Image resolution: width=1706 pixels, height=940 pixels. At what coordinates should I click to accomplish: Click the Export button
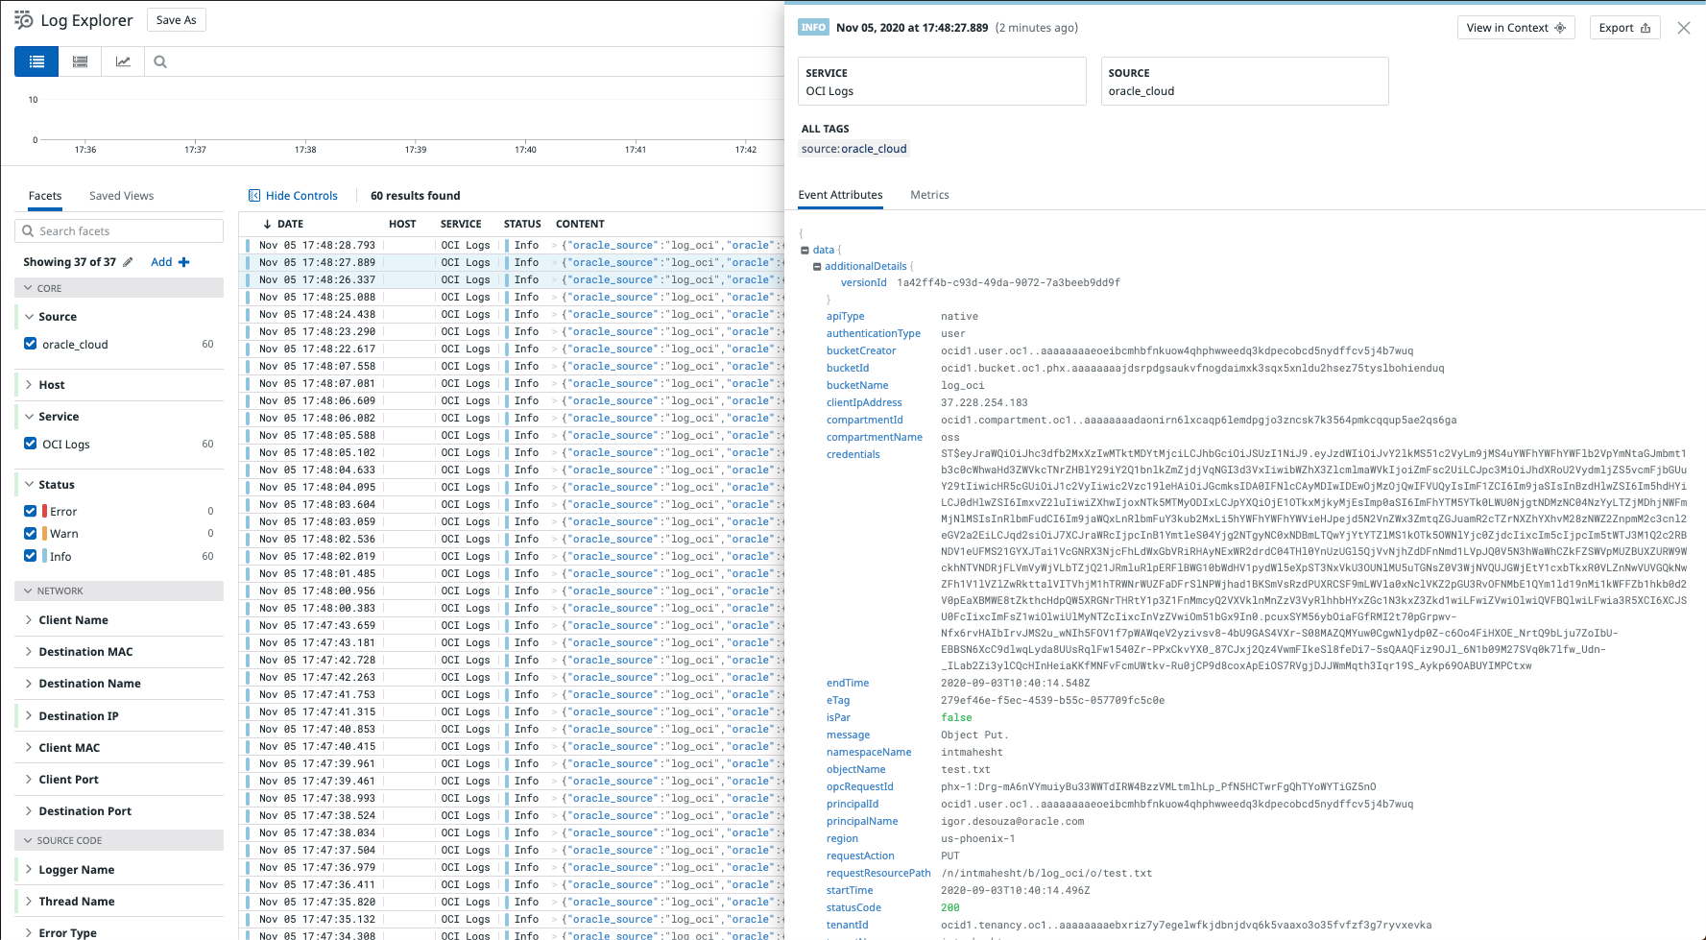coord(1624,28)
